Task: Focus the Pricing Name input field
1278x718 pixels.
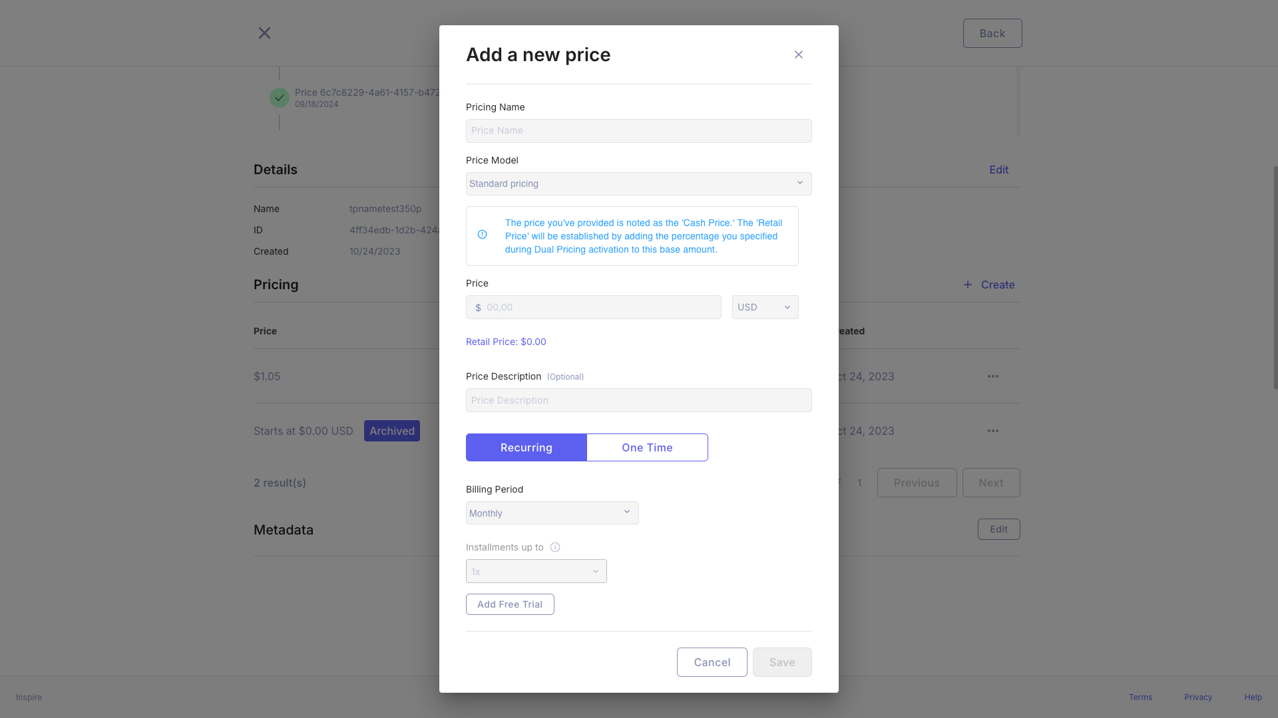Action: pos(639,131)
